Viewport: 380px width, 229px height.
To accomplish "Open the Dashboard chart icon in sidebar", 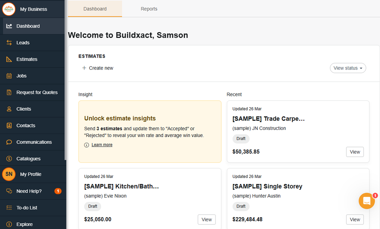I will click(x=9, y=26).
